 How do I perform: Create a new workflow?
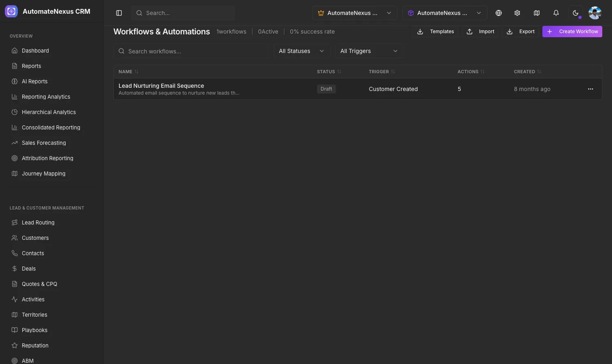572,32
